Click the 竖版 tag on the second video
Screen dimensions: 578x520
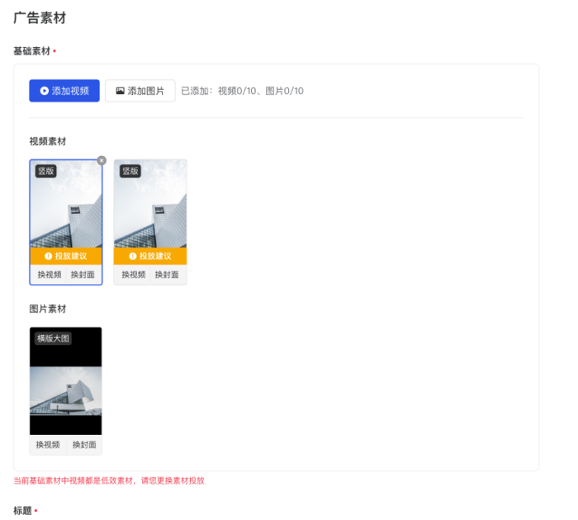130,171
